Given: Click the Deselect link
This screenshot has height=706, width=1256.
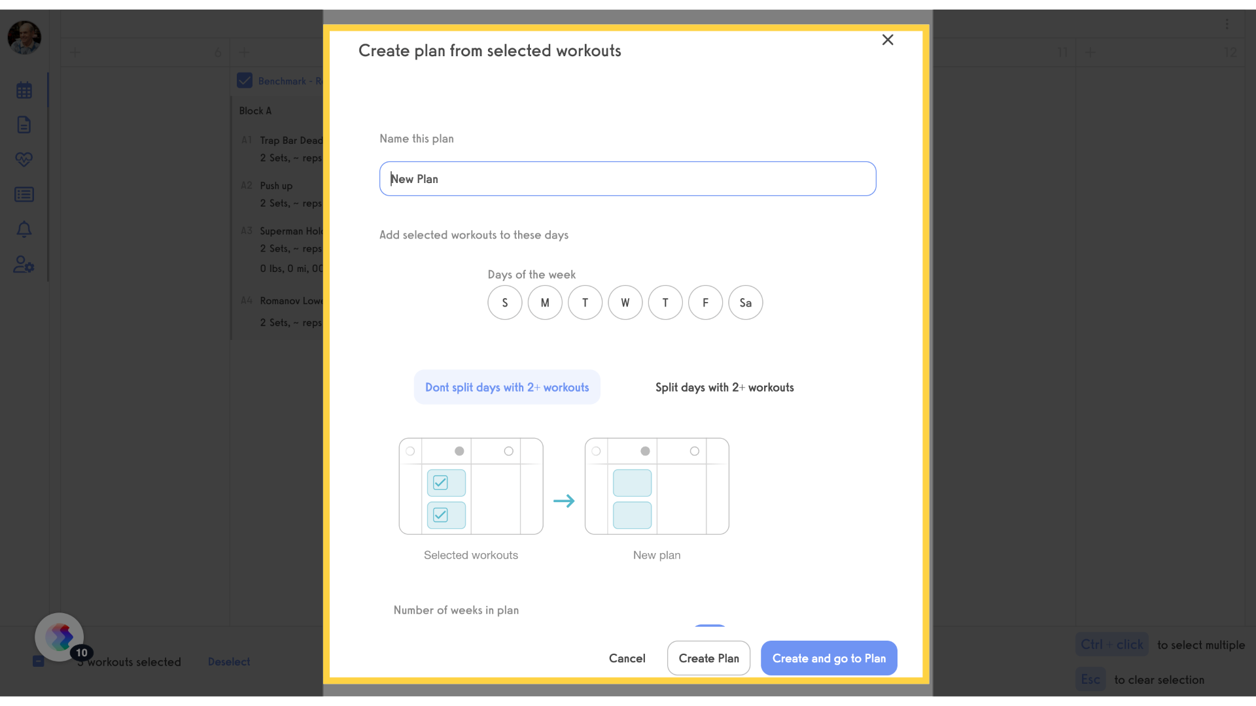Looking at the screenshot, I should click(x=229, y=662).
